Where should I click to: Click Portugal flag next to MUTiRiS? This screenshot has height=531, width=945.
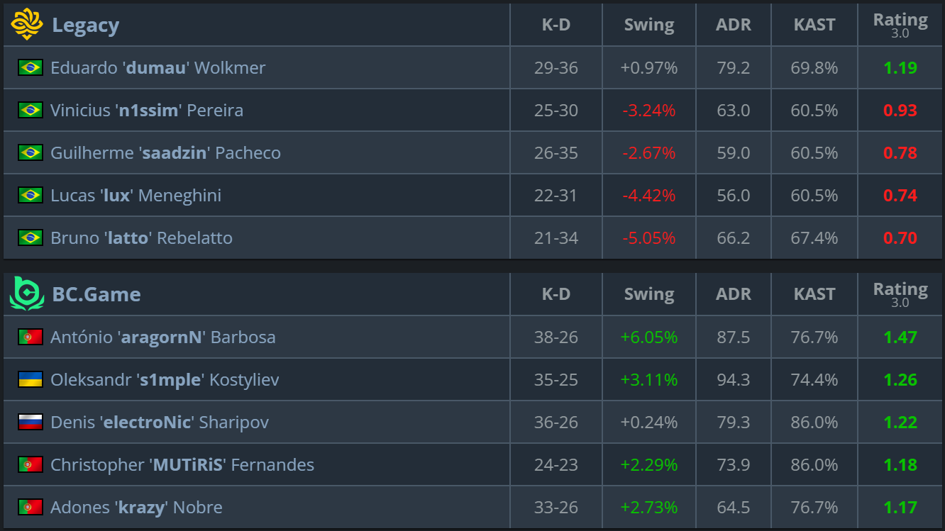31,465
